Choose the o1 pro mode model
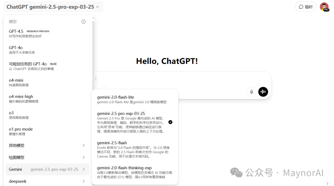 click(x=47, y=131)
